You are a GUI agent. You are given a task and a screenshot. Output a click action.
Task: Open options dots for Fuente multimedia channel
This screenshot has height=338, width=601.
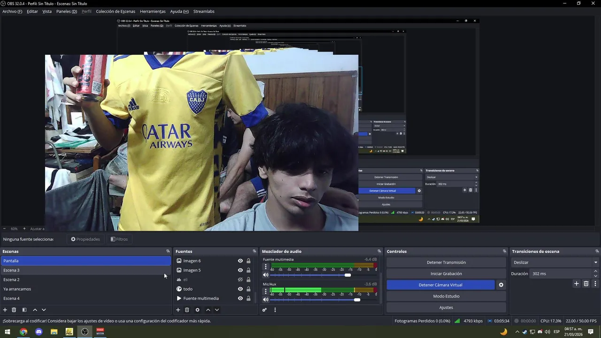click(266, 267)
